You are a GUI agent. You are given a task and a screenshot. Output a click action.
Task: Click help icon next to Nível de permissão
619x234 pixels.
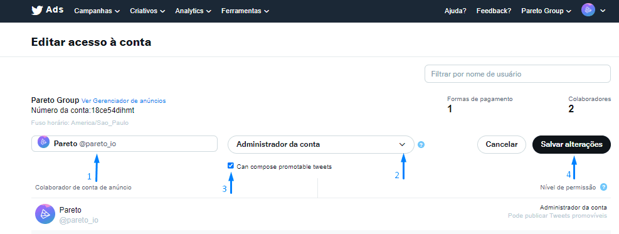(603, 187)
